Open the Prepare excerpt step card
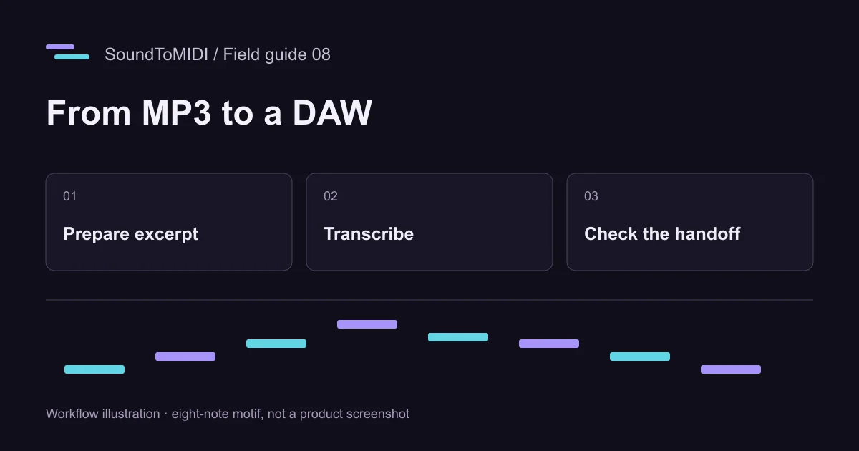859x451 pixels. 169,222
